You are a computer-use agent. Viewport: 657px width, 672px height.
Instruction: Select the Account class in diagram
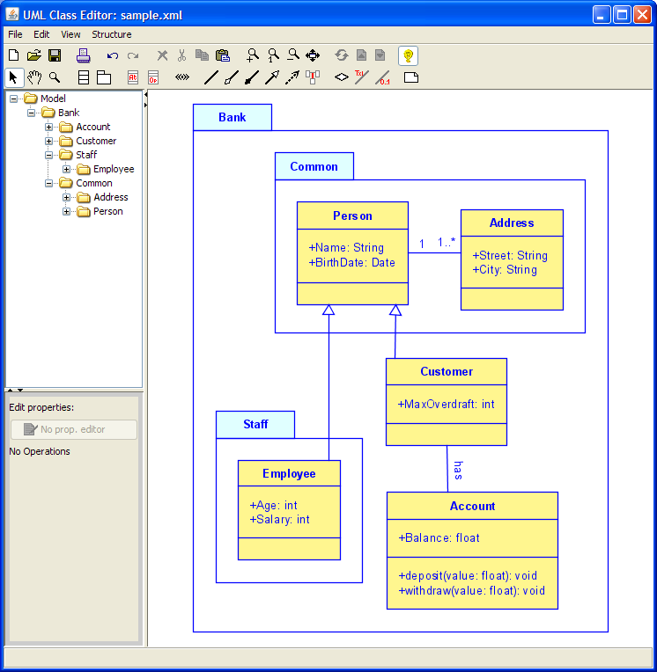(x=472, y=506)
